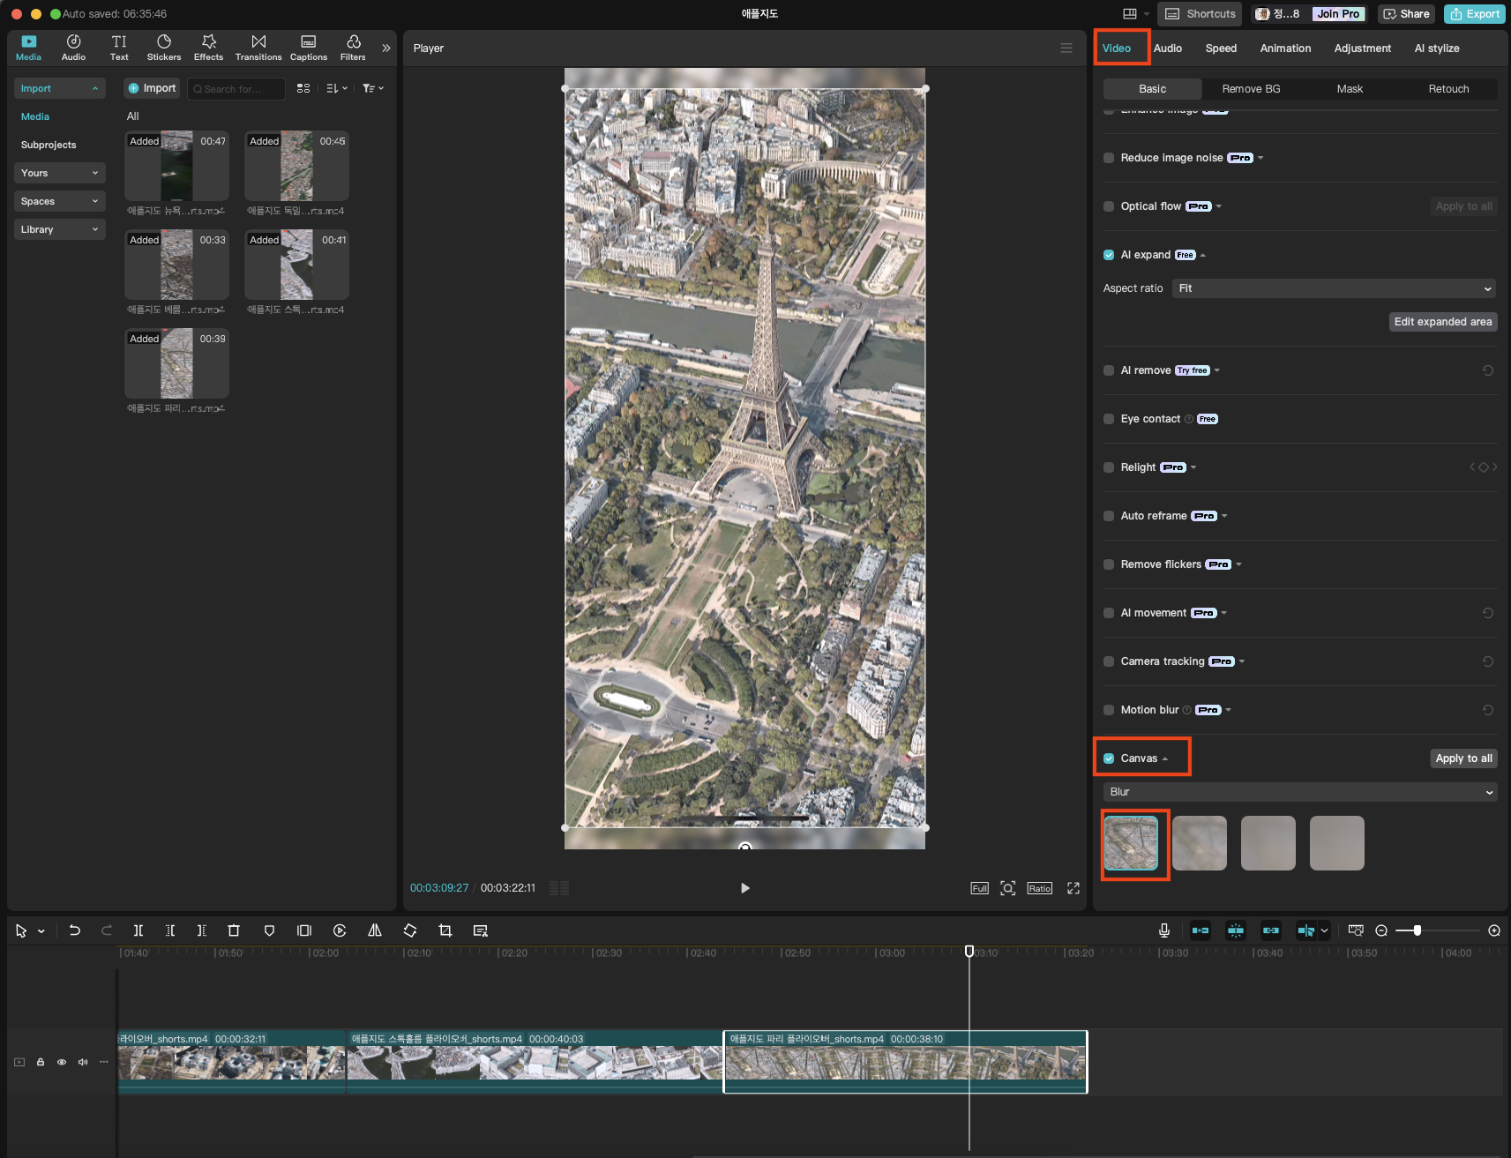Screen dimensions: 1511x1158
Task: Click the Mirror flip icon
Action: (x=375, y=930)
